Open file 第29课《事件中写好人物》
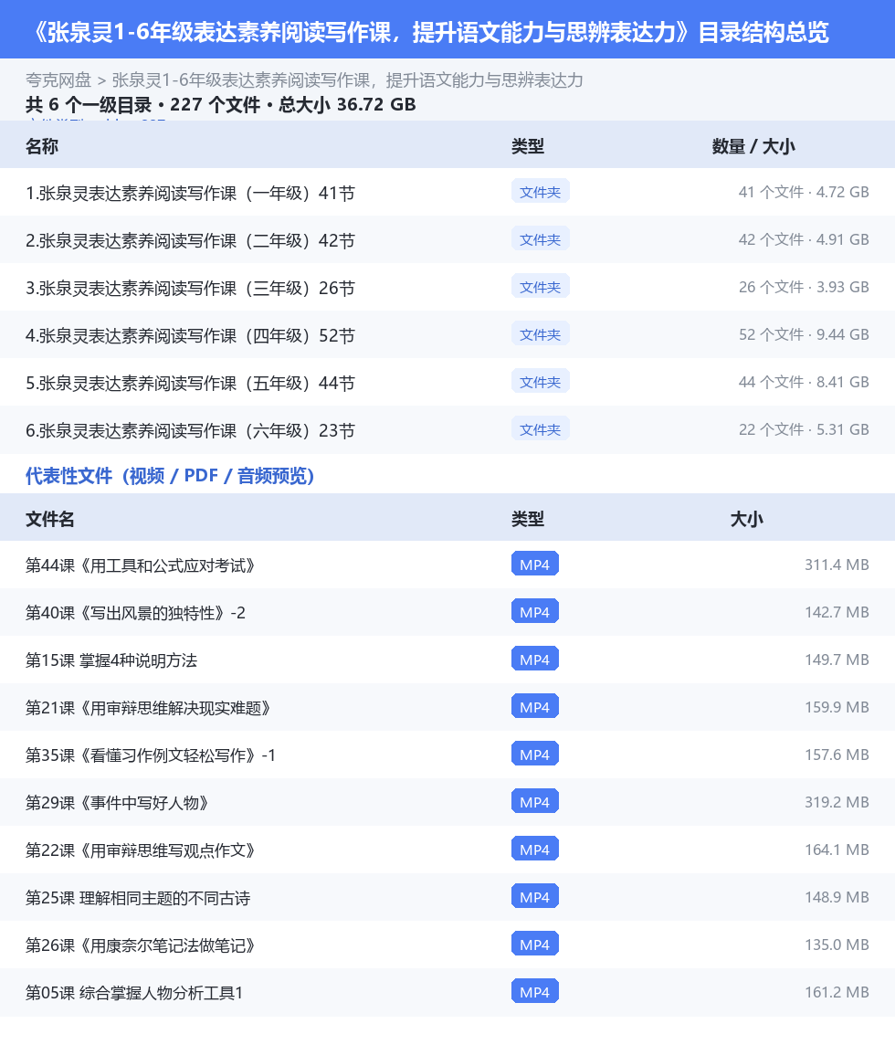The image size is (895, 1045). pyautogui.click(x=117, y=803)
